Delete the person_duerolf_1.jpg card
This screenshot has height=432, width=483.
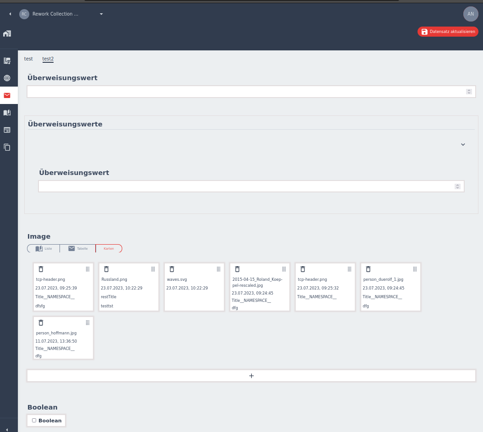point(368,269)
